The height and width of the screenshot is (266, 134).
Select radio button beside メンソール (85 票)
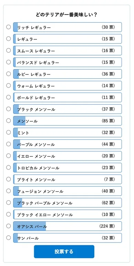[9, 121]
